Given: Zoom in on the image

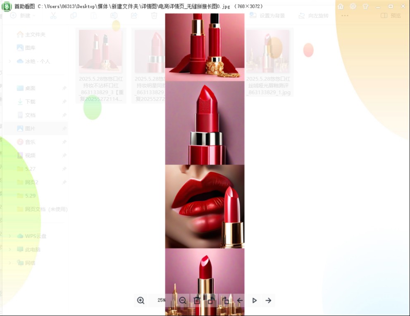Looking at the screenshot, I should 141,300.
